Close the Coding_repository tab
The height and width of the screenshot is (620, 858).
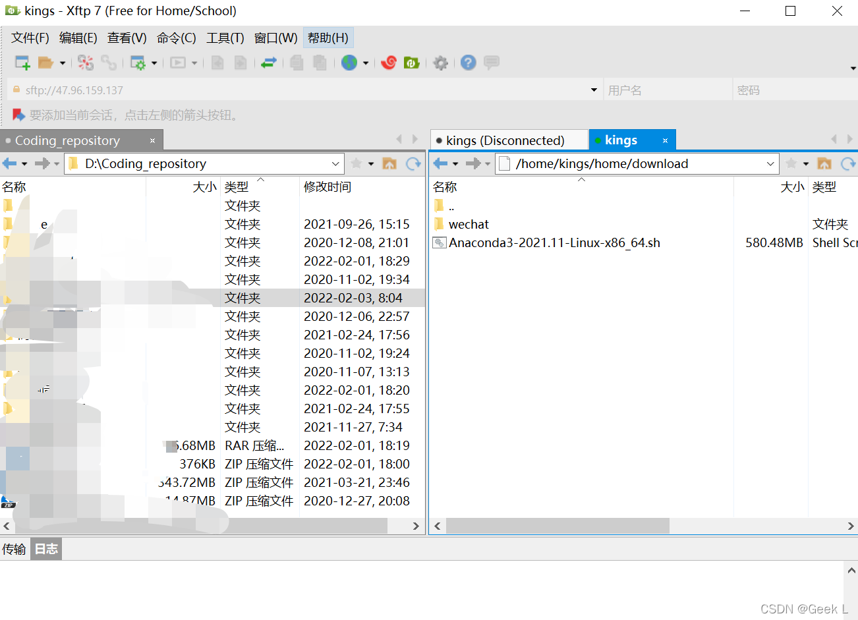tap(152, 140)
